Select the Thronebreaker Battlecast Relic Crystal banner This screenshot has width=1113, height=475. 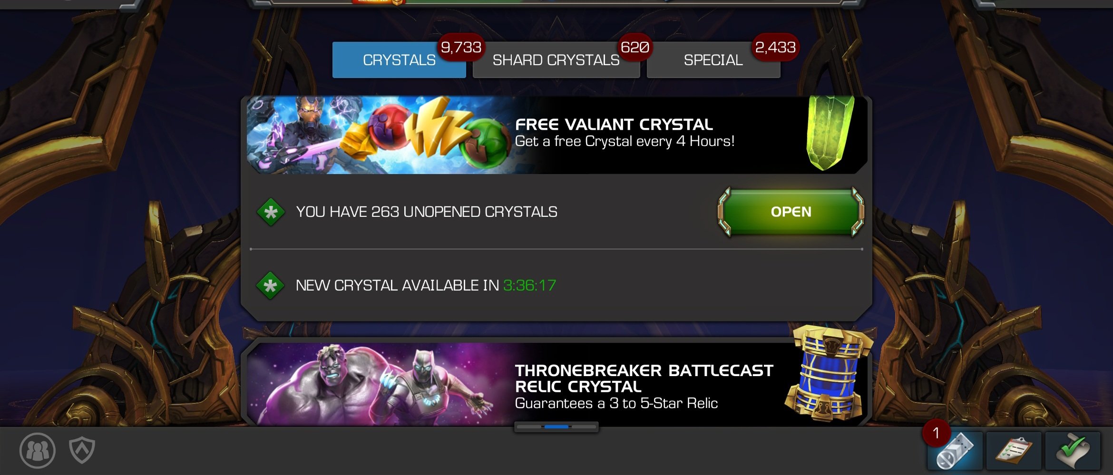(556, 383)
